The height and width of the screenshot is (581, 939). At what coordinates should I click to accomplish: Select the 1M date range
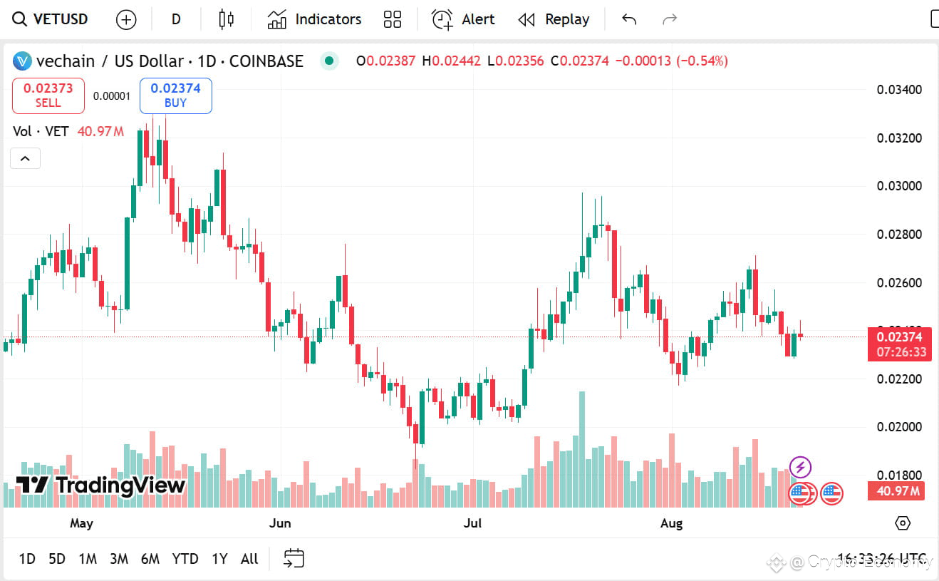(88, 559)
